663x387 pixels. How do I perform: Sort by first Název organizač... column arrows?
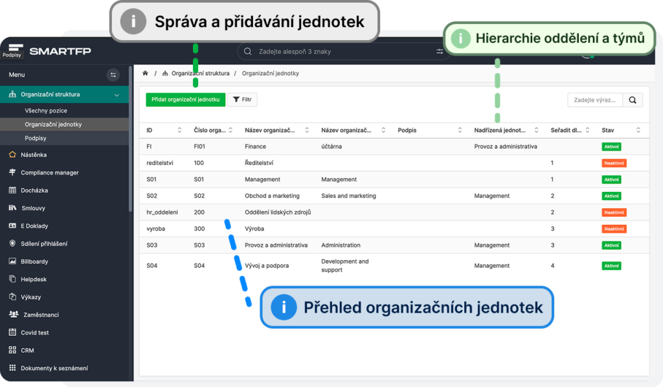tap(307, 130)
